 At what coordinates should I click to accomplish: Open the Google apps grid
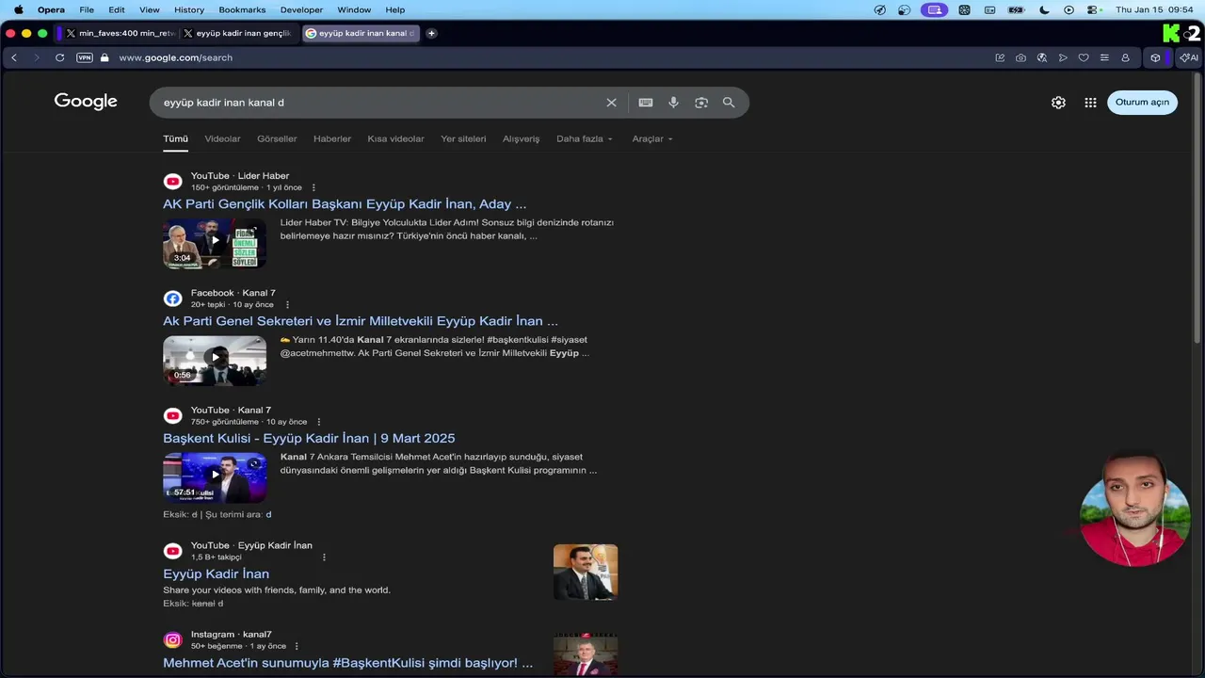tap(1090, 103)
